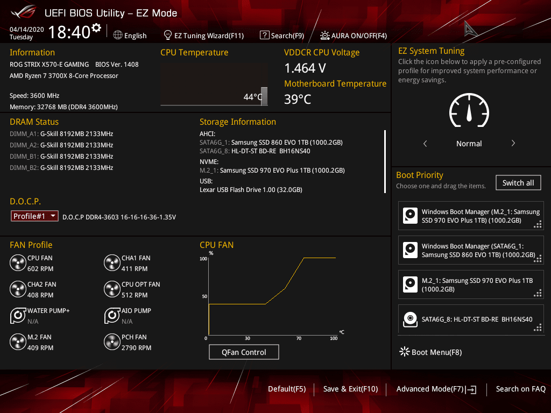The image size is (551, 413).
Task: Click the CPU temperature bar graph
Action: coord(214,84)
